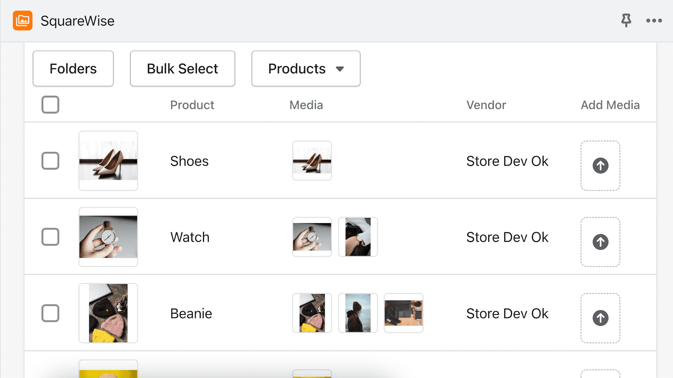Click the Product column header
The height and width of the screenshot is (378, 673).
192,105
